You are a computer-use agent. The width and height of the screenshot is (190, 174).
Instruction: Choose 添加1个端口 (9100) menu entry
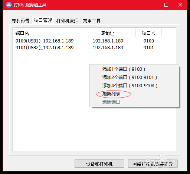[134, 69]
